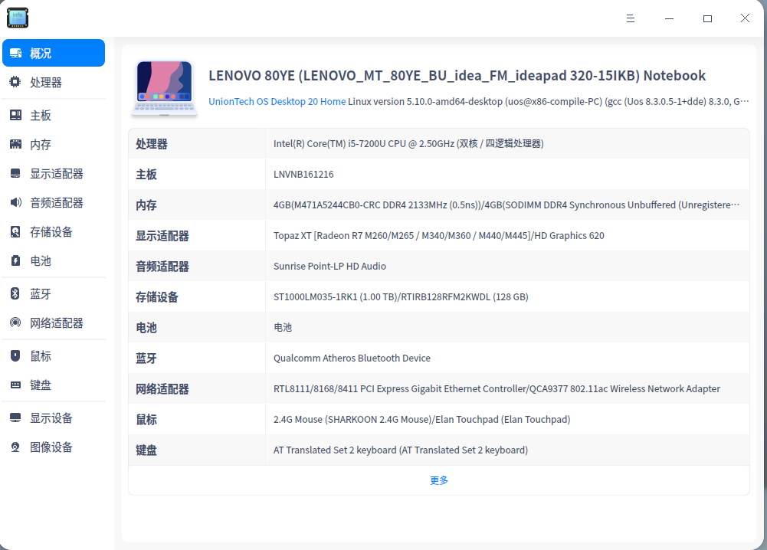Click the 内存 row header in table

(146, 205)
